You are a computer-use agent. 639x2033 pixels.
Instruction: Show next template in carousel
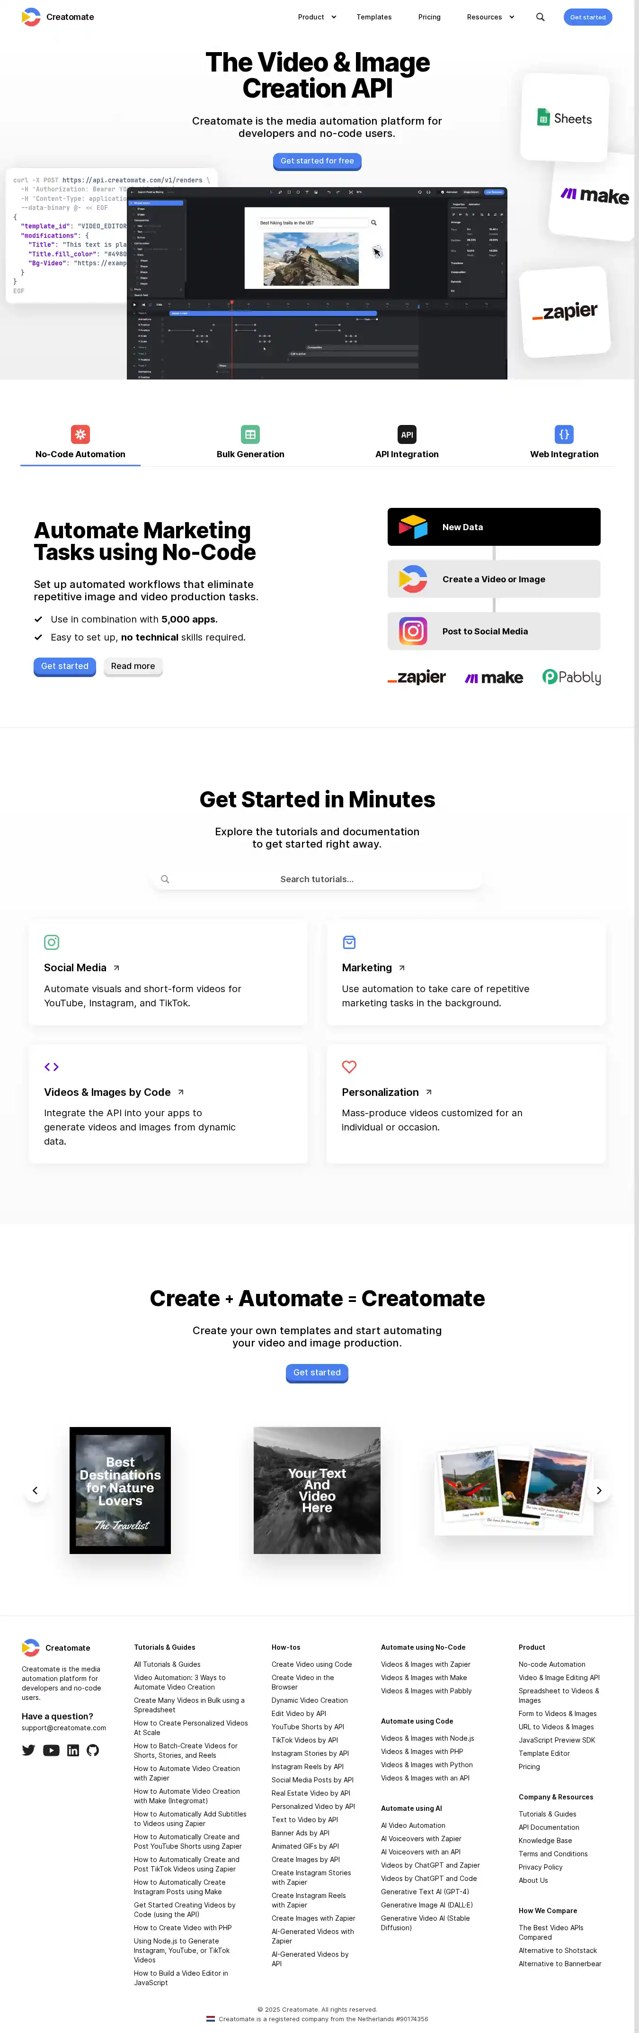coord(599,1490)
